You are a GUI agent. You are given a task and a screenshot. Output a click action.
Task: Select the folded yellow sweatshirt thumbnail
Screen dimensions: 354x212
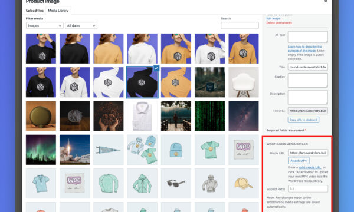click(x=176, y=82)
